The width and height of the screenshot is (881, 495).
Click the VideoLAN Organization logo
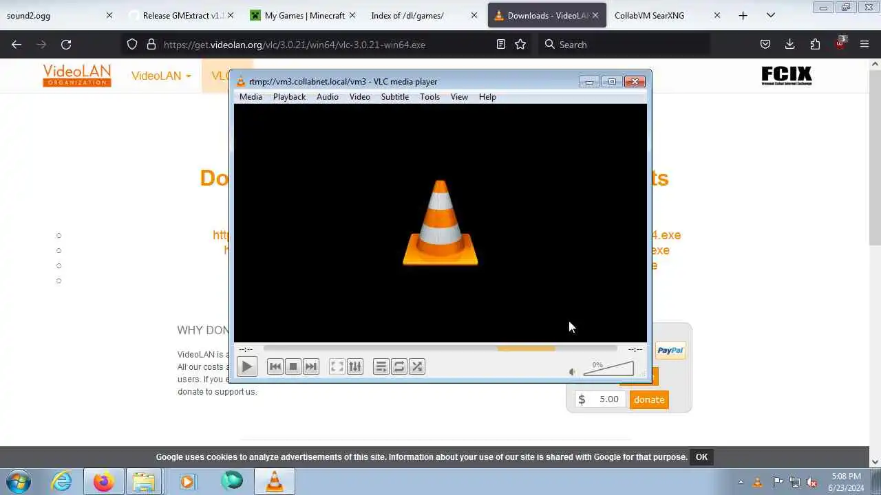[x=77, y=76]
